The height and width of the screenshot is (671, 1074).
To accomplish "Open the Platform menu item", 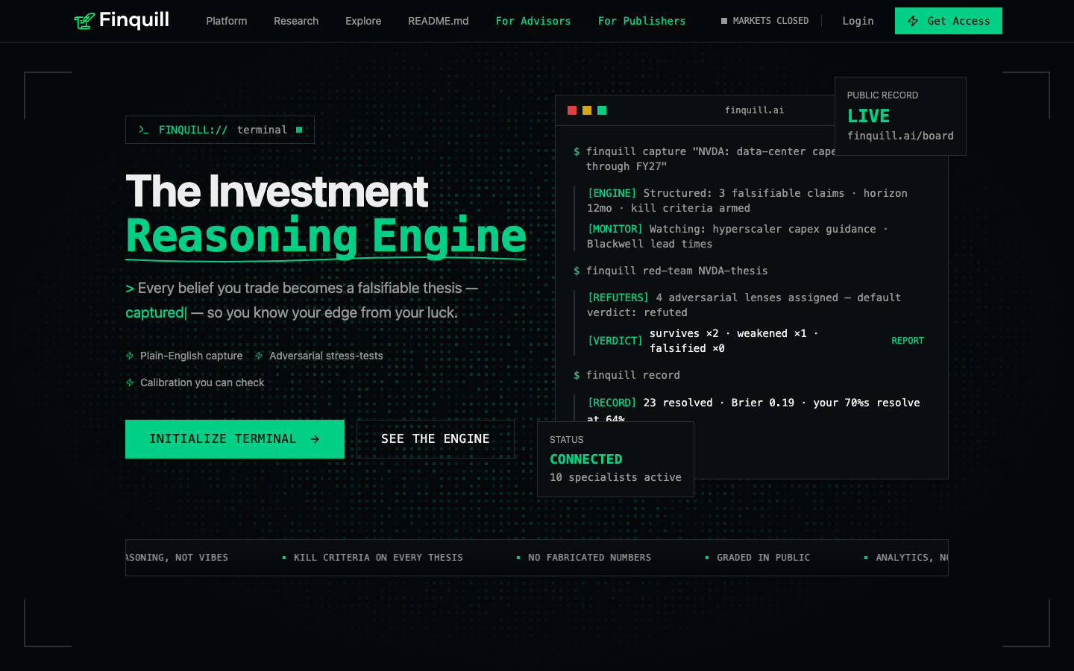I will point(227,21).
